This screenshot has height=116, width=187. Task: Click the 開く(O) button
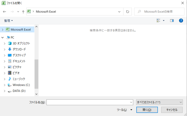tap(147, 110)
